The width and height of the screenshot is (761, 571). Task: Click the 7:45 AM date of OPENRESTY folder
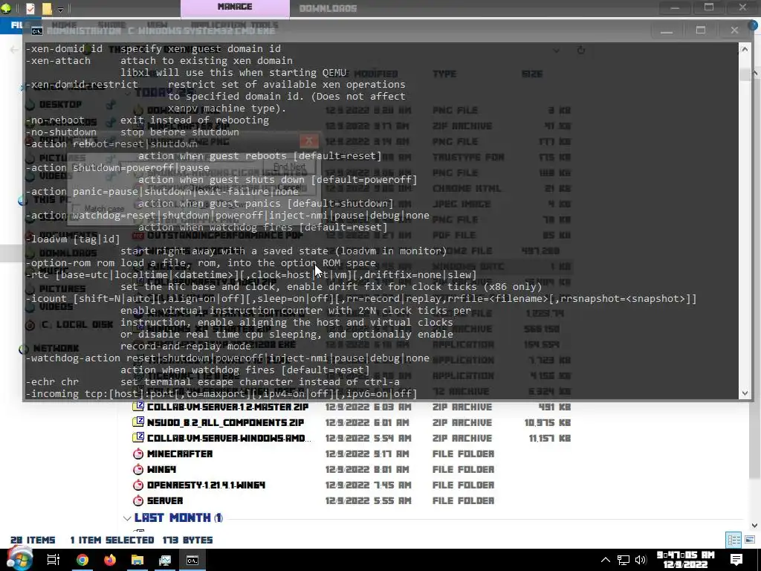point(369,485)
